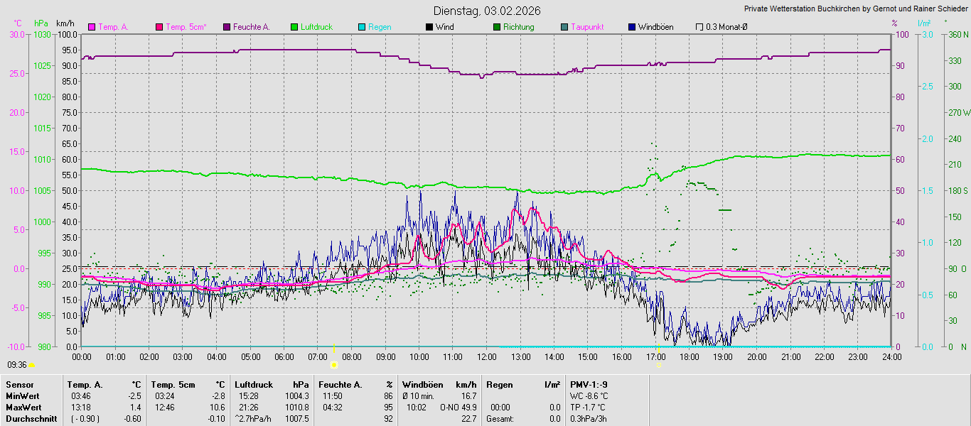971x426 pixels.
Task: Click the Regen column header in table
Action: click(500, 385)
